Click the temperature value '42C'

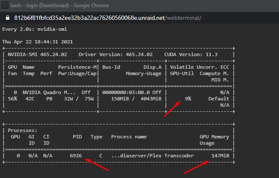coord(30,99)
